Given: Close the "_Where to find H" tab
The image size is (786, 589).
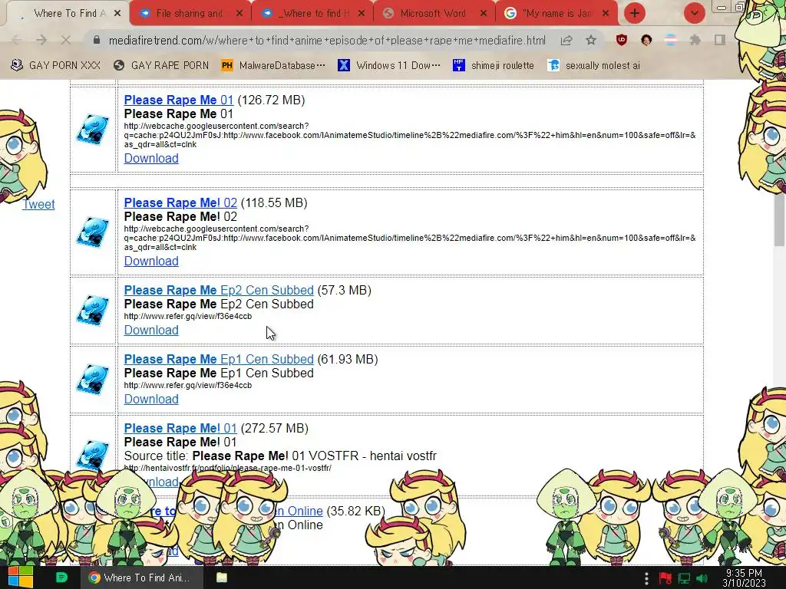Looking at the screenshot, I should [x=362, y=14].
